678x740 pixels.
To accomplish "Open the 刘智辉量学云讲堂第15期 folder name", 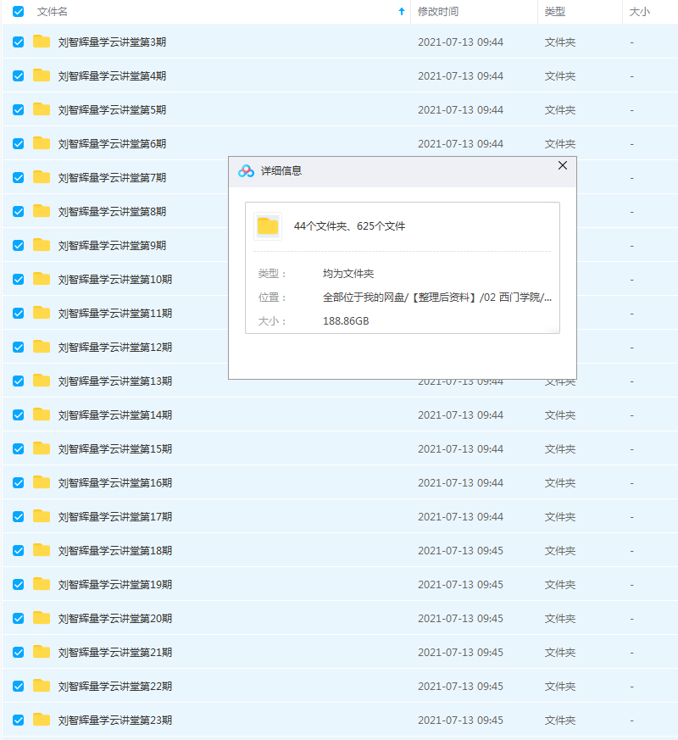I will (x=113, y=448).
